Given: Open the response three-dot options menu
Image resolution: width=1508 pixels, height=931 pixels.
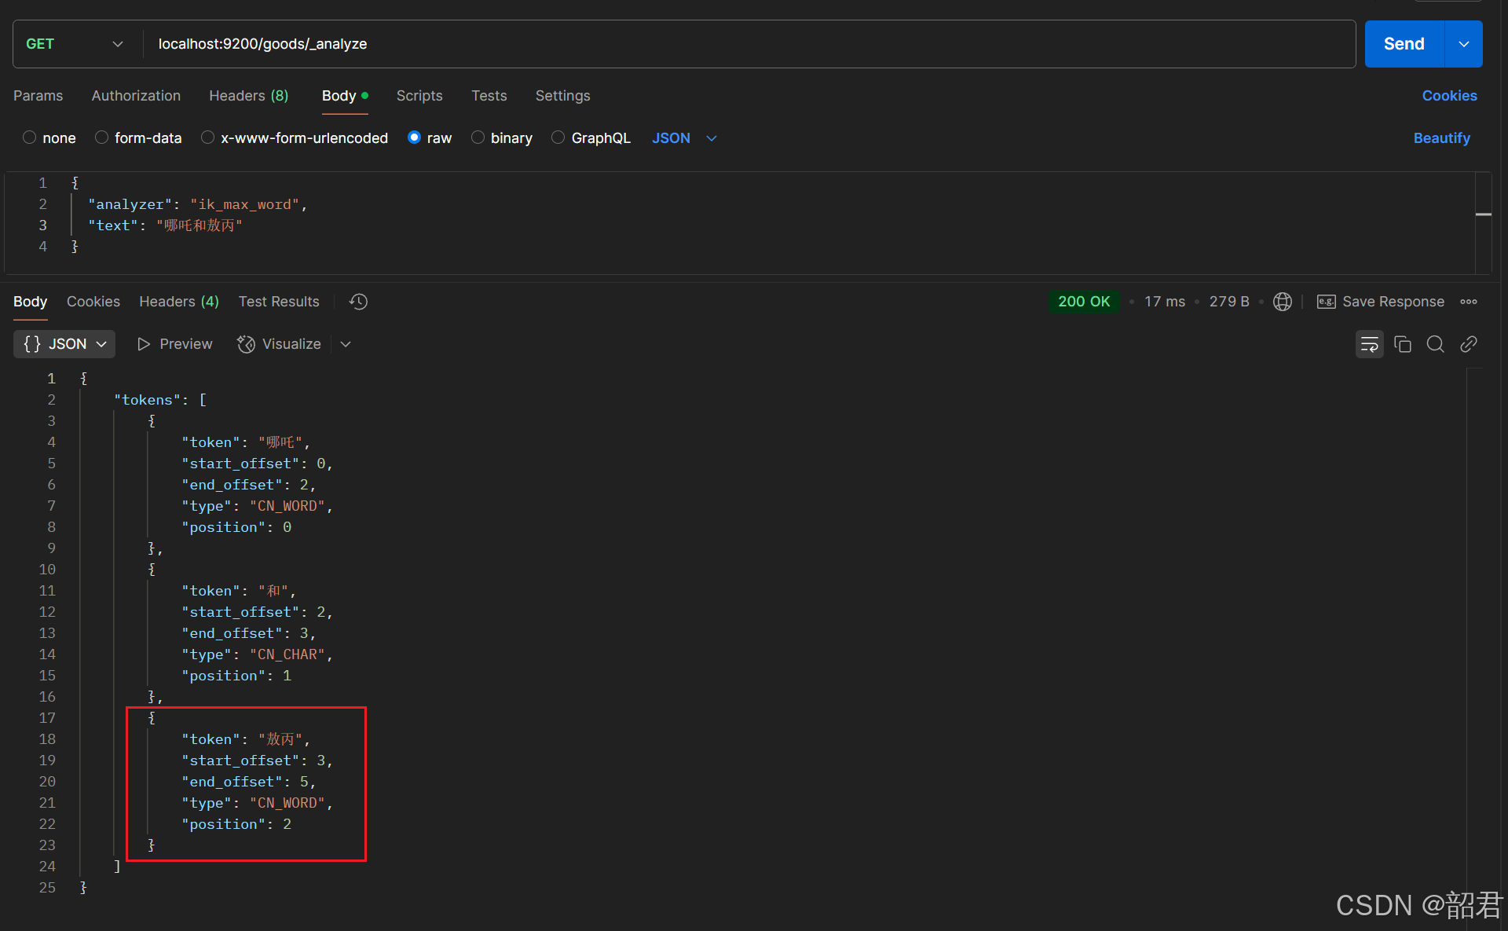Looking at the screenshot, I should click(x=1469, y=302).
